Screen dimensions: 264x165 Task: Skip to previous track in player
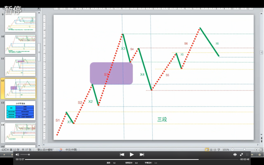[x=122, y=155]
